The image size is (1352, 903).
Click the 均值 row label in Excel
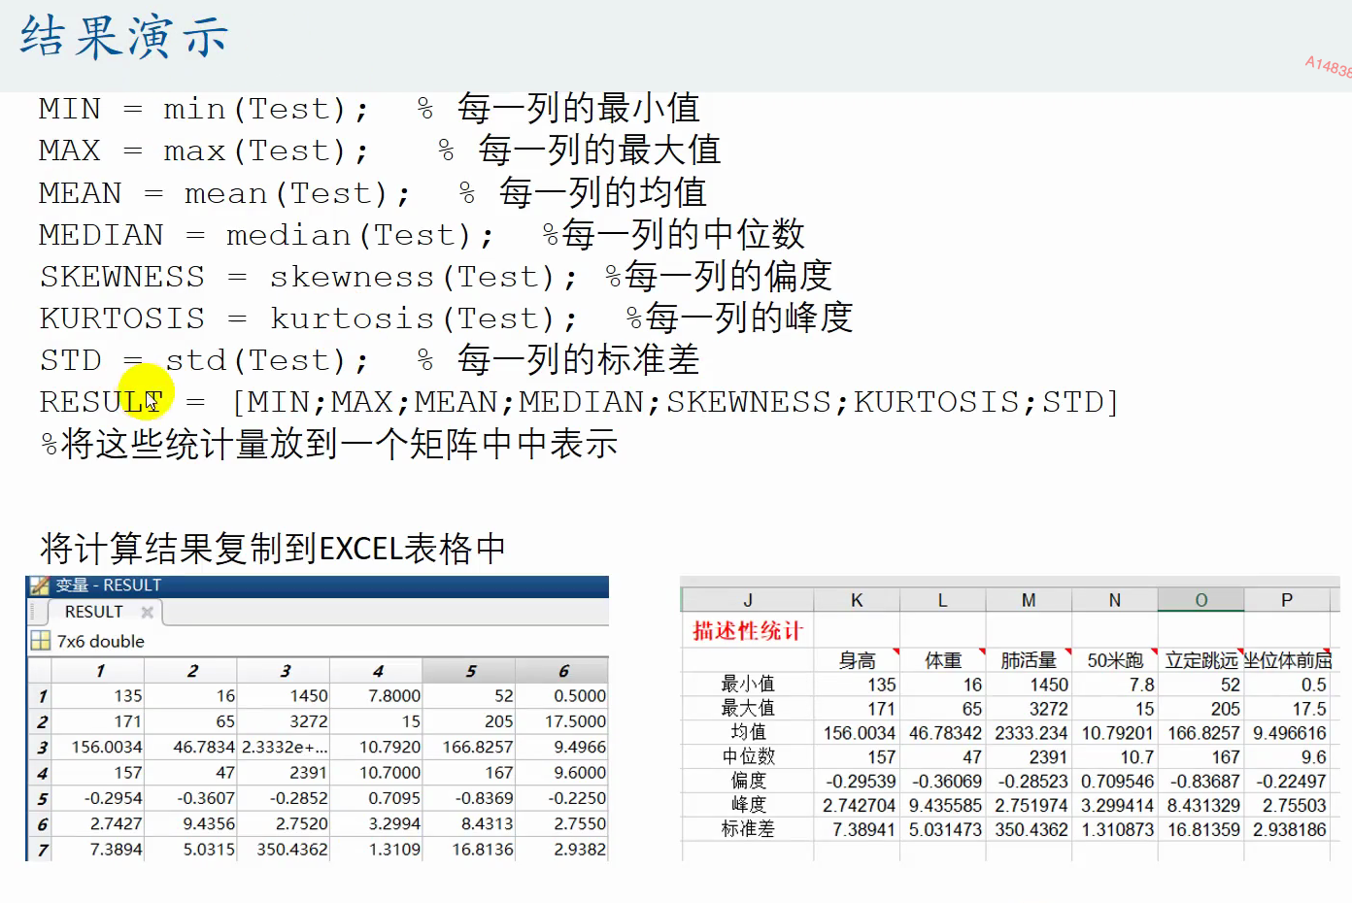(748, 733)
